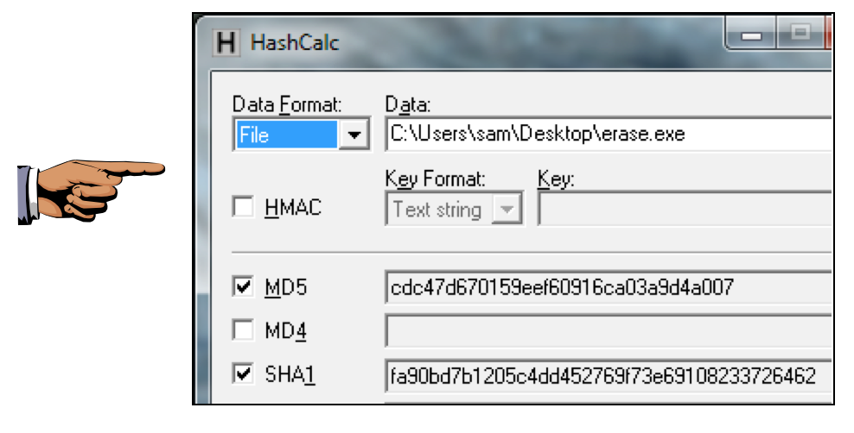Expand the Data Format dropdown arrow

(353, 135)
